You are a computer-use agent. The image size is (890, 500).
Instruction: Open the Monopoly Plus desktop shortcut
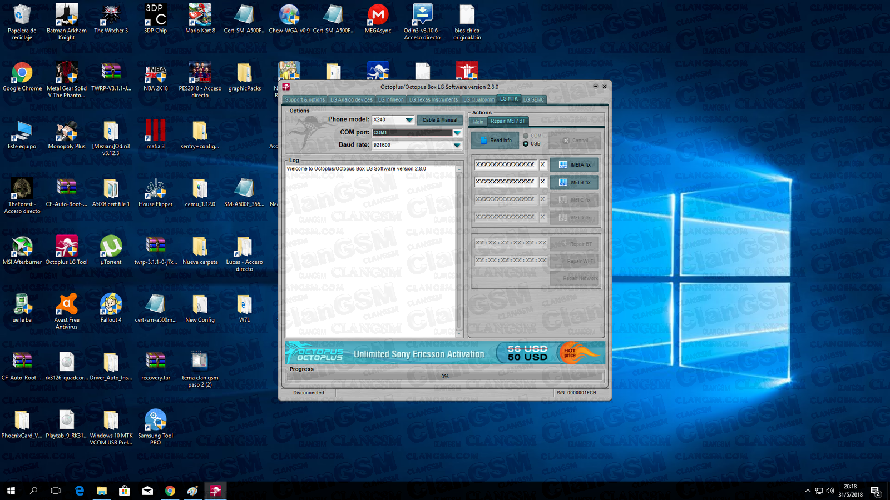(x=67, y=135)
